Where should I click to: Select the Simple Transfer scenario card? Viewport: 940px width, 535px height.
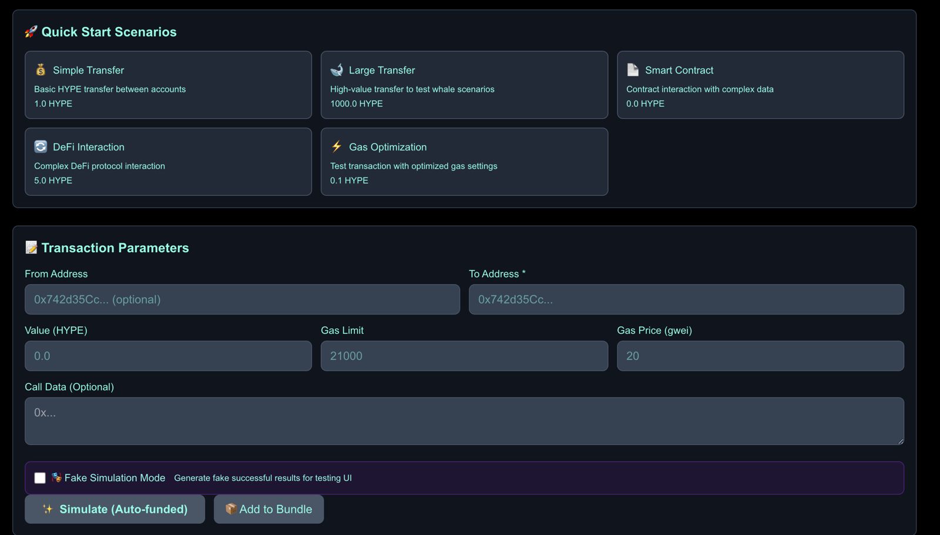pyautogui.click(x=168, y=85)
